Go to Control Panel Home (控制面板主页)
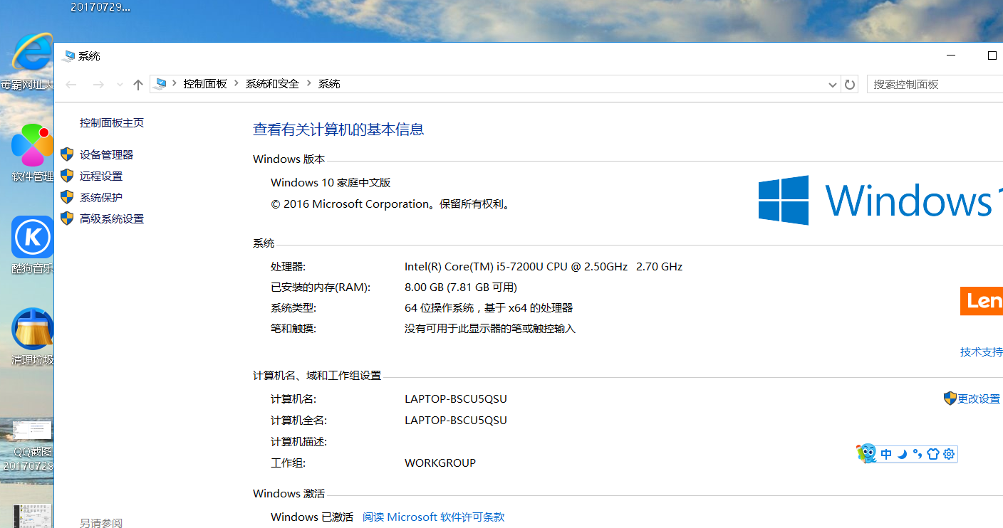 [x=111, y=122]
